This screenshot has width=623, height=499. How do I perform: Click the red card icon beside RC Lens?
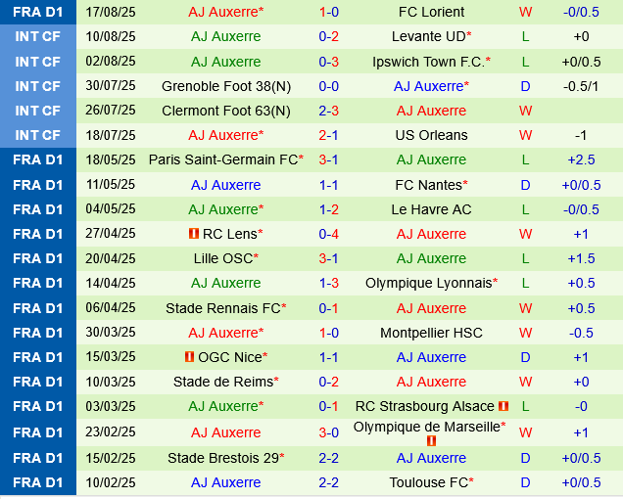click(x=194, y=234)
